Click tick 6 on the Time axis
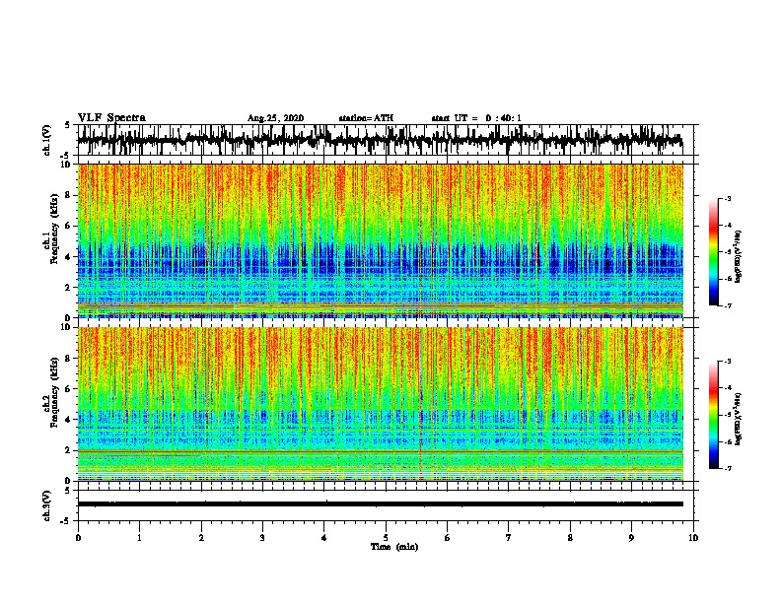781x603 pixels. coord(448,538)
